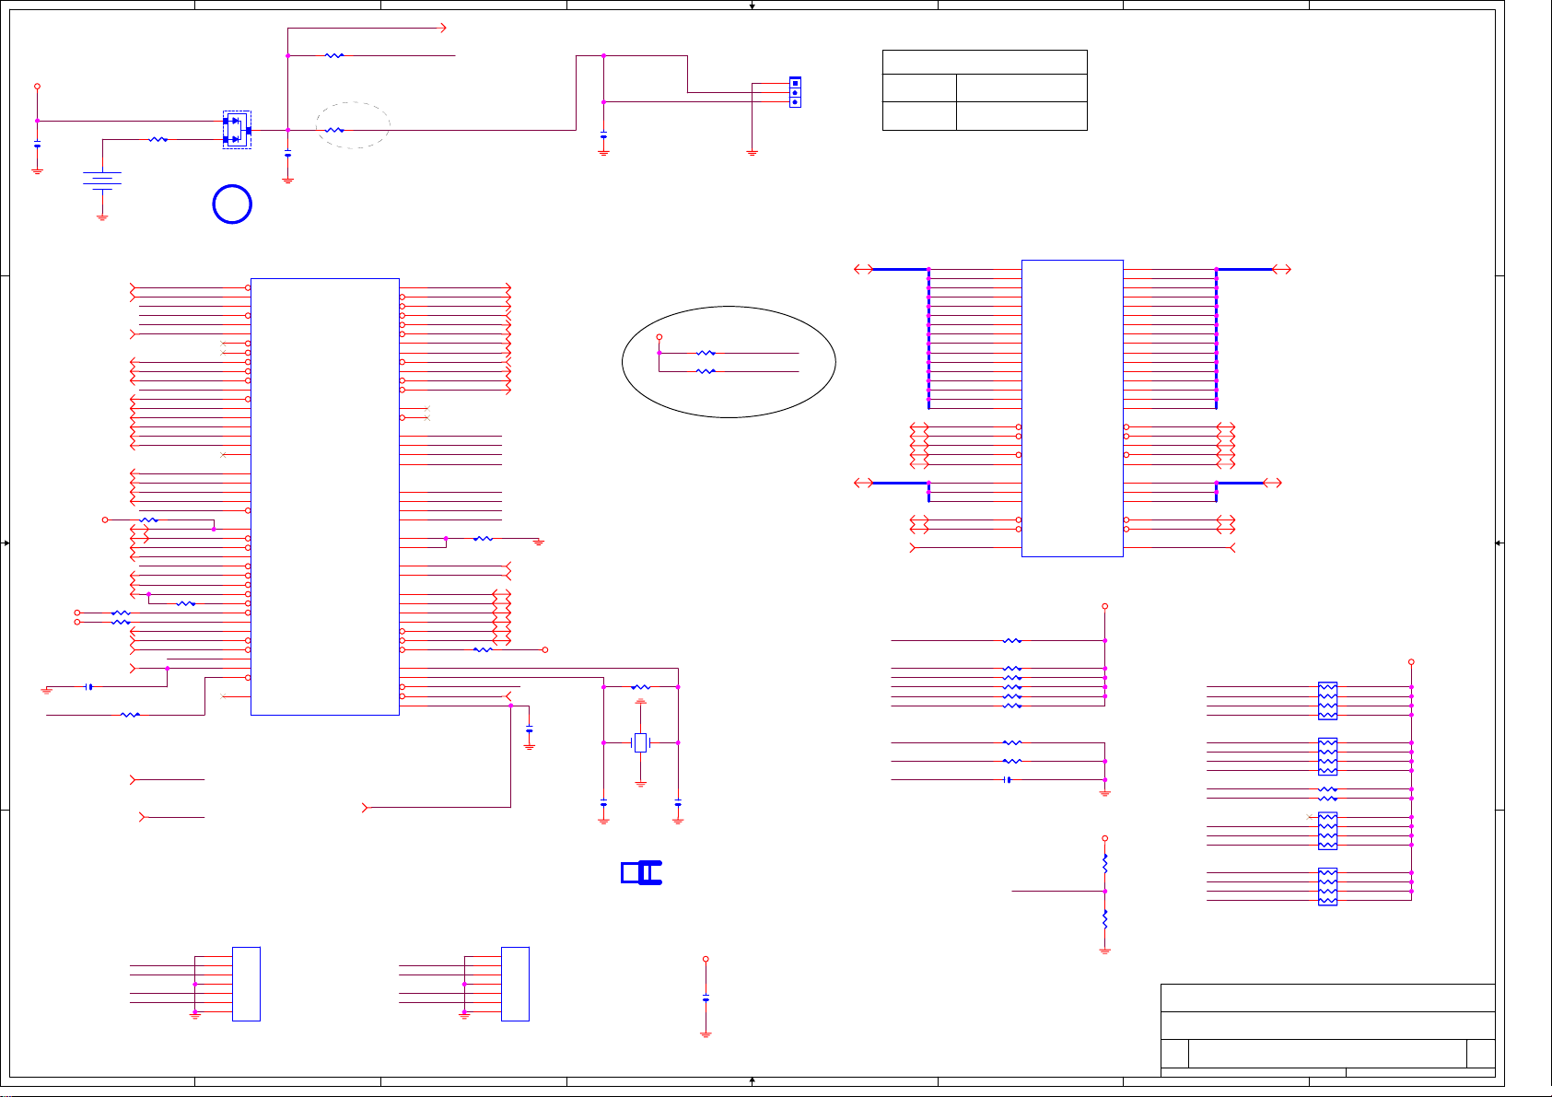Select the bold blue jumper shunt symbol
This screenshot has height=1097, width=1552.
coord(642,872)
